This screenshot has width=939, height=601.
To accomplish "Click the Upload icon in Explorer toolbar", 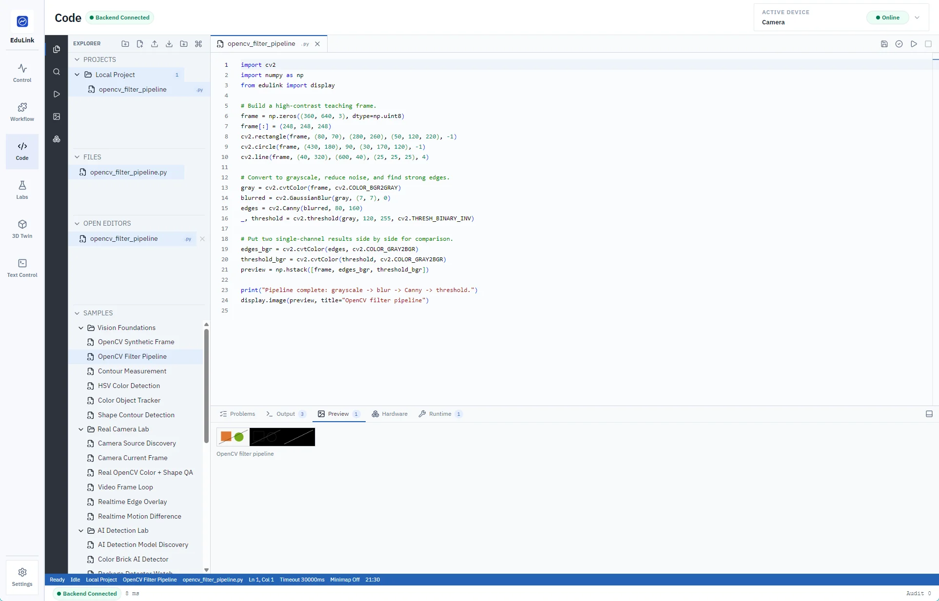I will click(x=155, y=44).
